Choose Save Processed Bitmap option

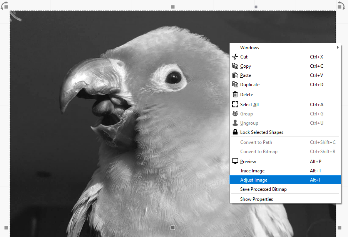[x=263, y=189]
